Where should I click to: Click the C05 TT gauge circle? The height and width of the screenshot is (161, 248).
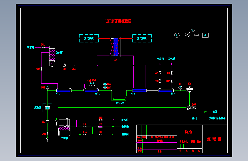[x=94, y=84]
